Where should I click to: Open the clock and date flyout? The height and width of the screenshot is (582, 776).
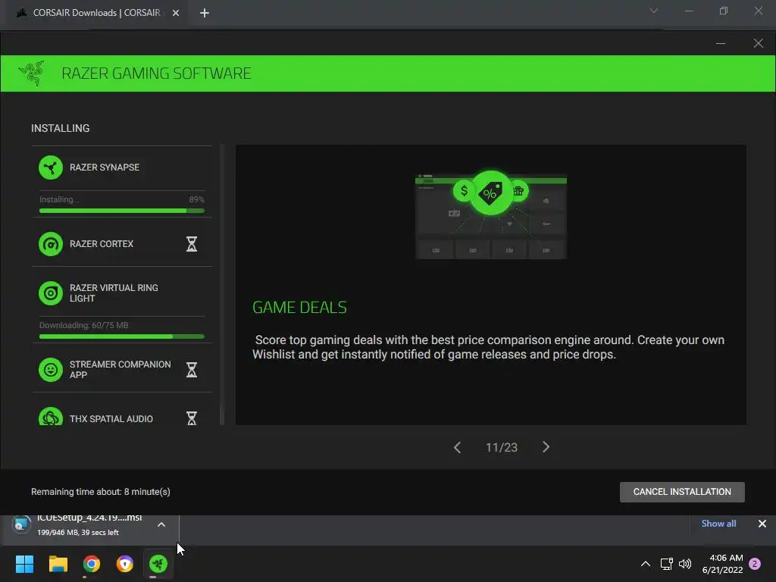pos(722,564)
